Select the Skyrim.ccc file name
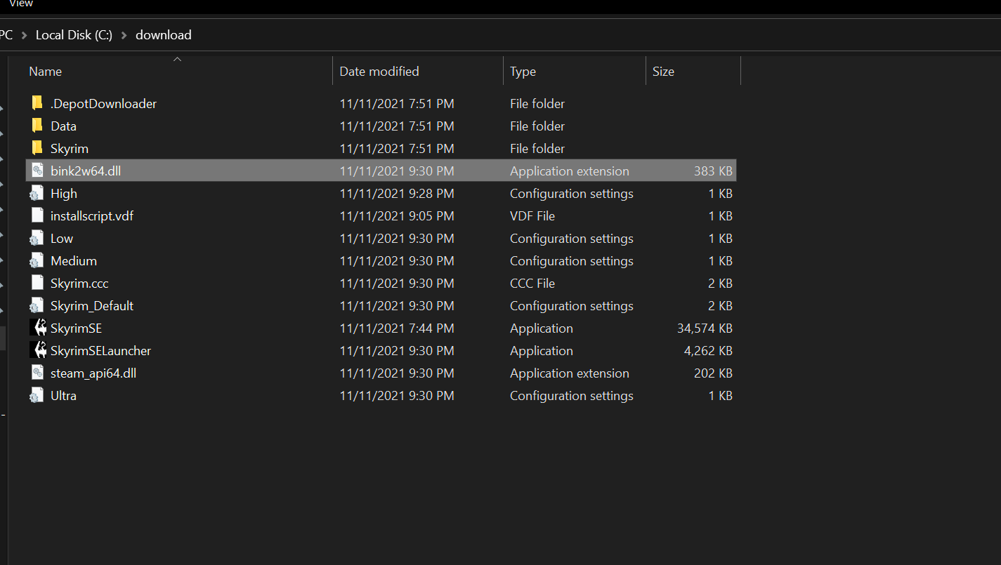The image size is (1001, 565). point(79,284)
